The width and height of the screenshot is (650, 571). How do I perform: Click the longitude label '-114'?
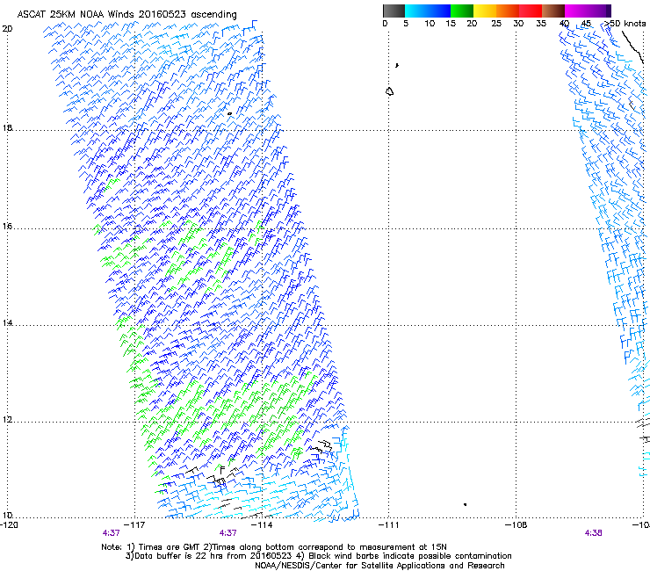(262, 524)
